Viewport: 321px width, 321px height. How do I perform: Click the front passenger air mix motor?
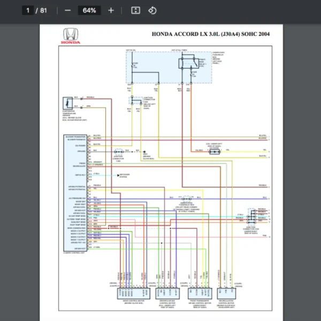pos(202,293)
